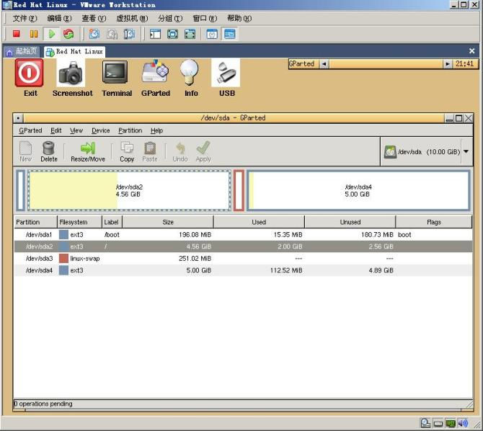The height and width of the screenshot is (431, 483).
Task: Click the Used column header
Action: tap(259, 222)
